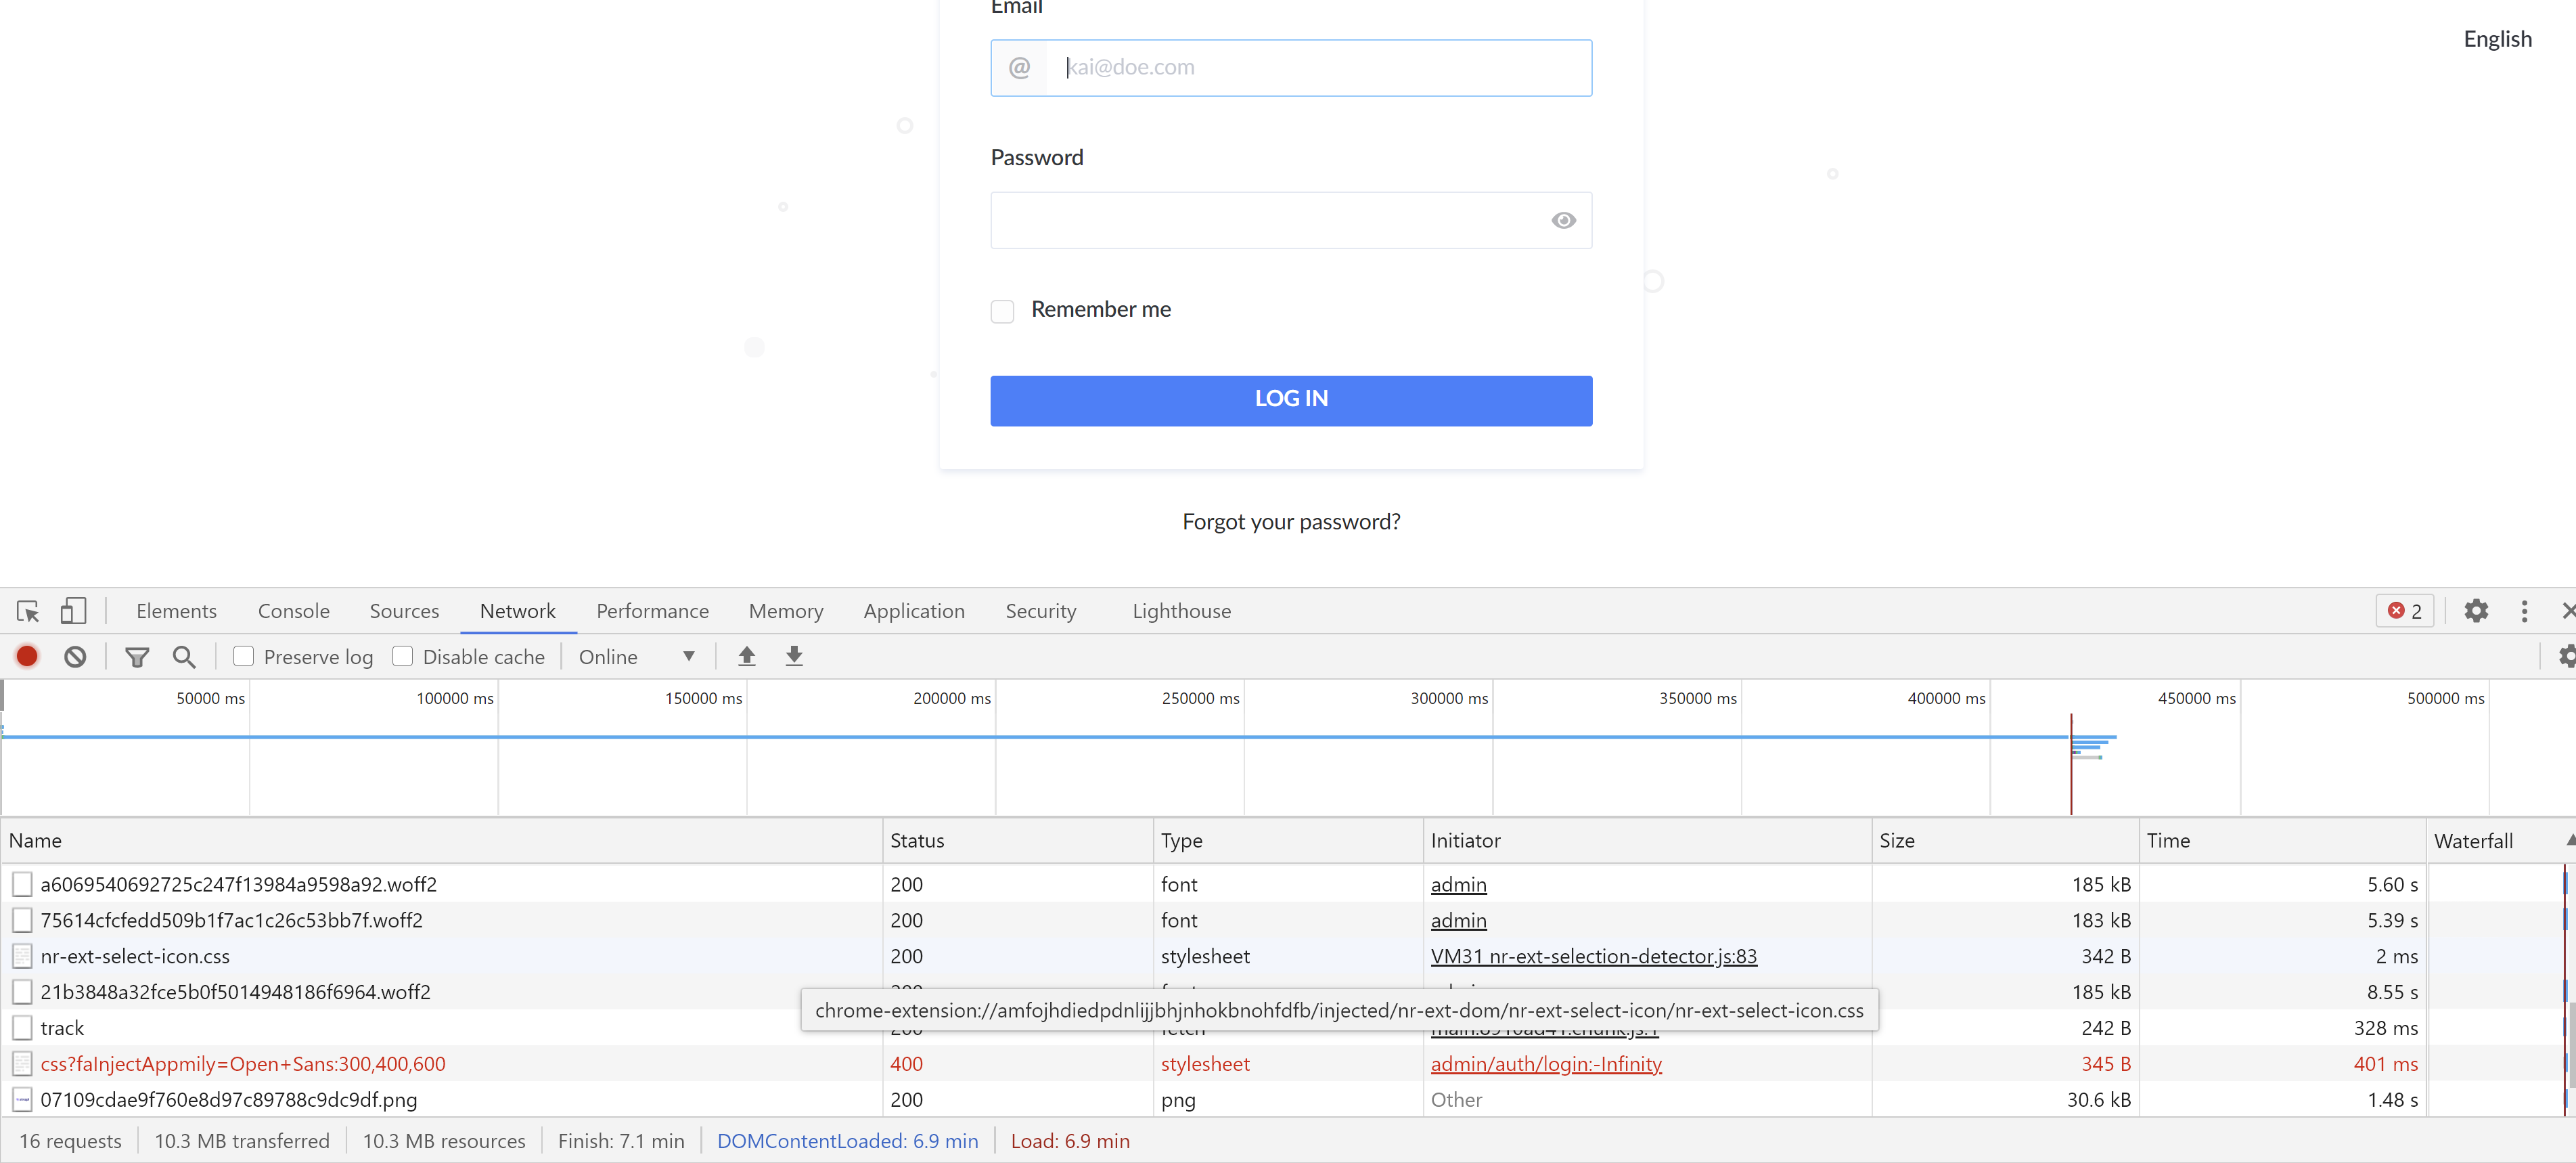Screen dimensions: 2576x1163
Task: Enable the Disable cache checkbox
Action: click(403, 657)
